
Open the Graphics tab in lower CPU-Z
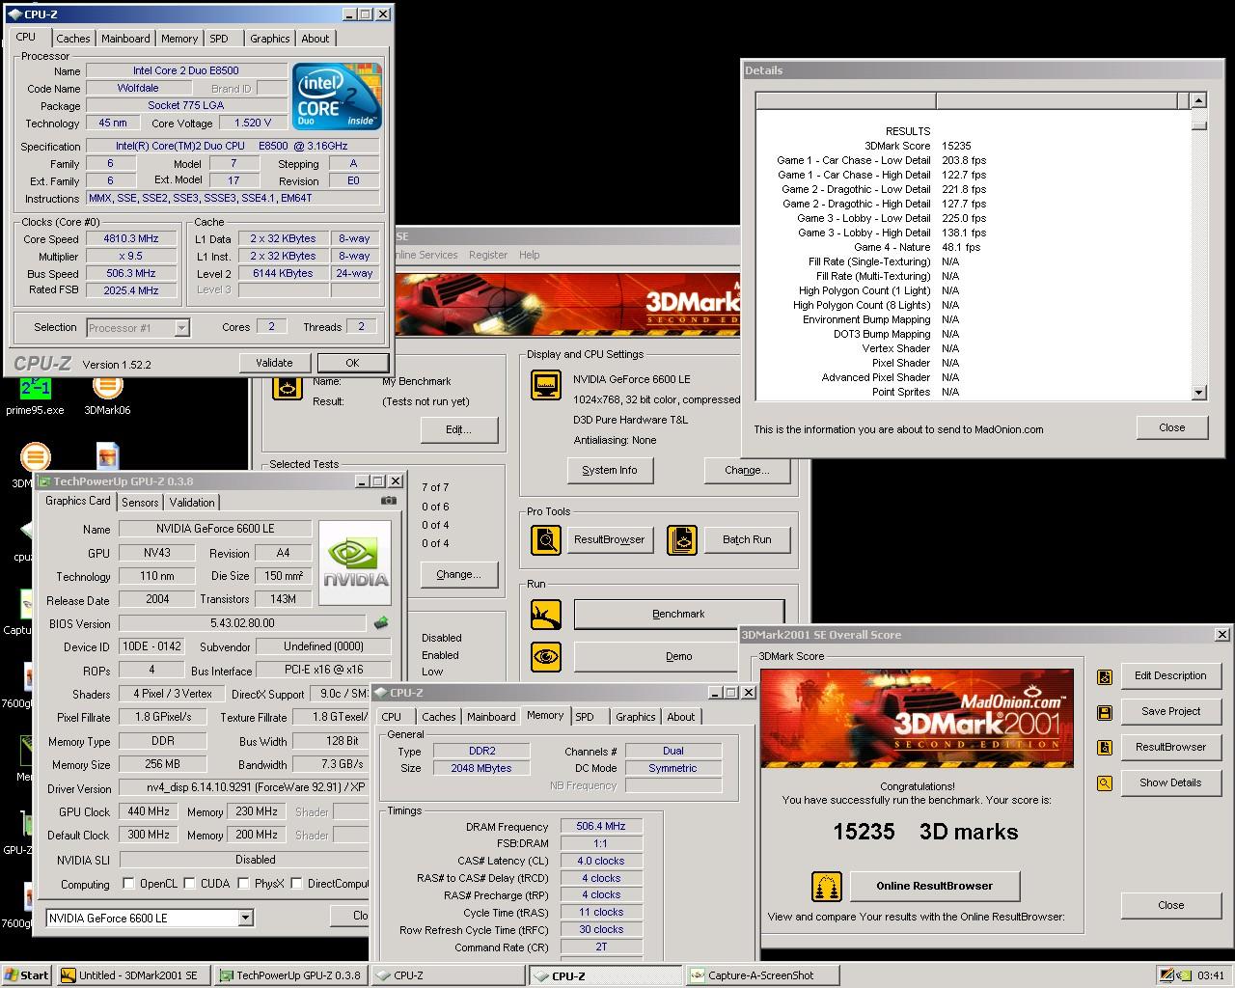click(x=635, y=717)
